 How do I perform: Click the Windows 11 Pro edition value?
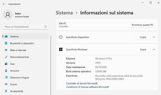[x=103, y=59]
